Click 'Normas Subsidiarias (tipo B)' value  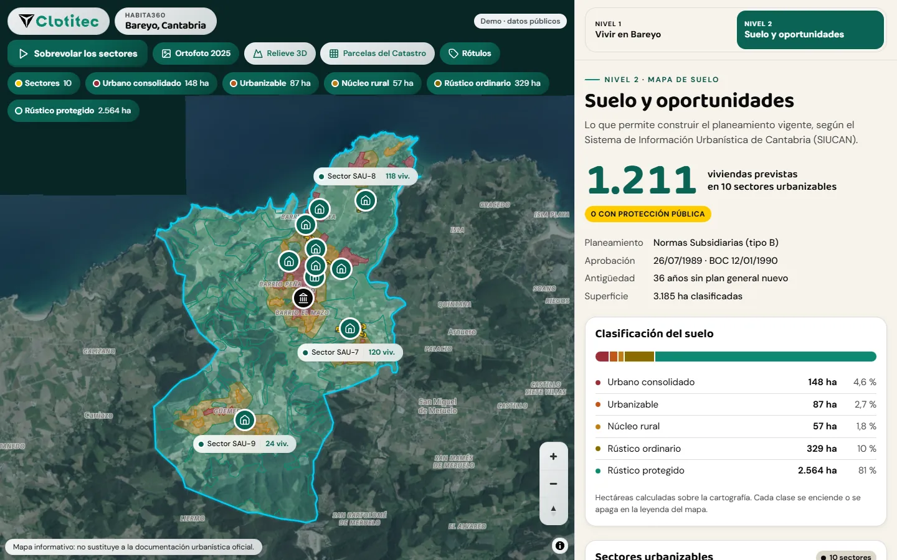point(716,243)
